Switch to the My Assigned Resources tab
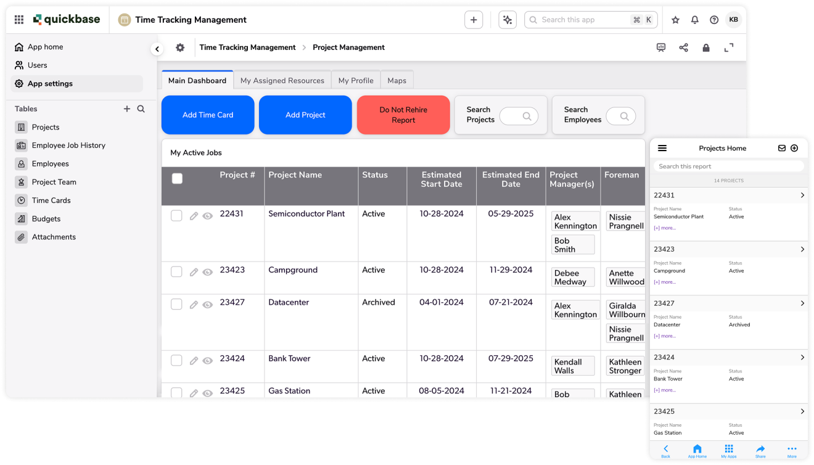 click(282, 80)
